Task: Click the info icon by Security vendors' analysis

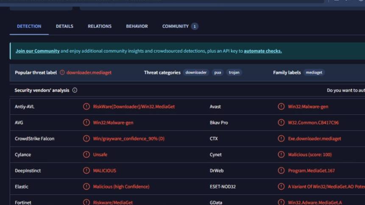Action: (x=75, y=90)
